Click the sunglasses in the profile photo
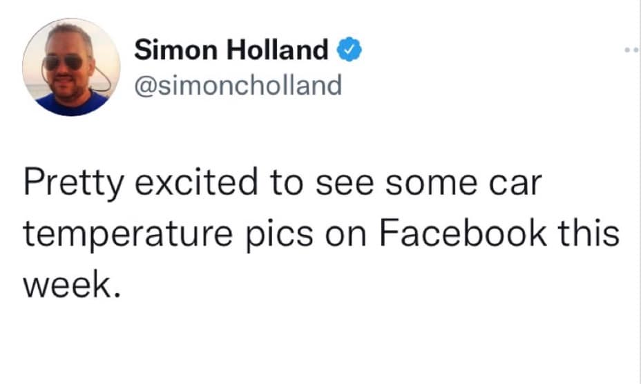641x384 pixels. pos(63,63)
